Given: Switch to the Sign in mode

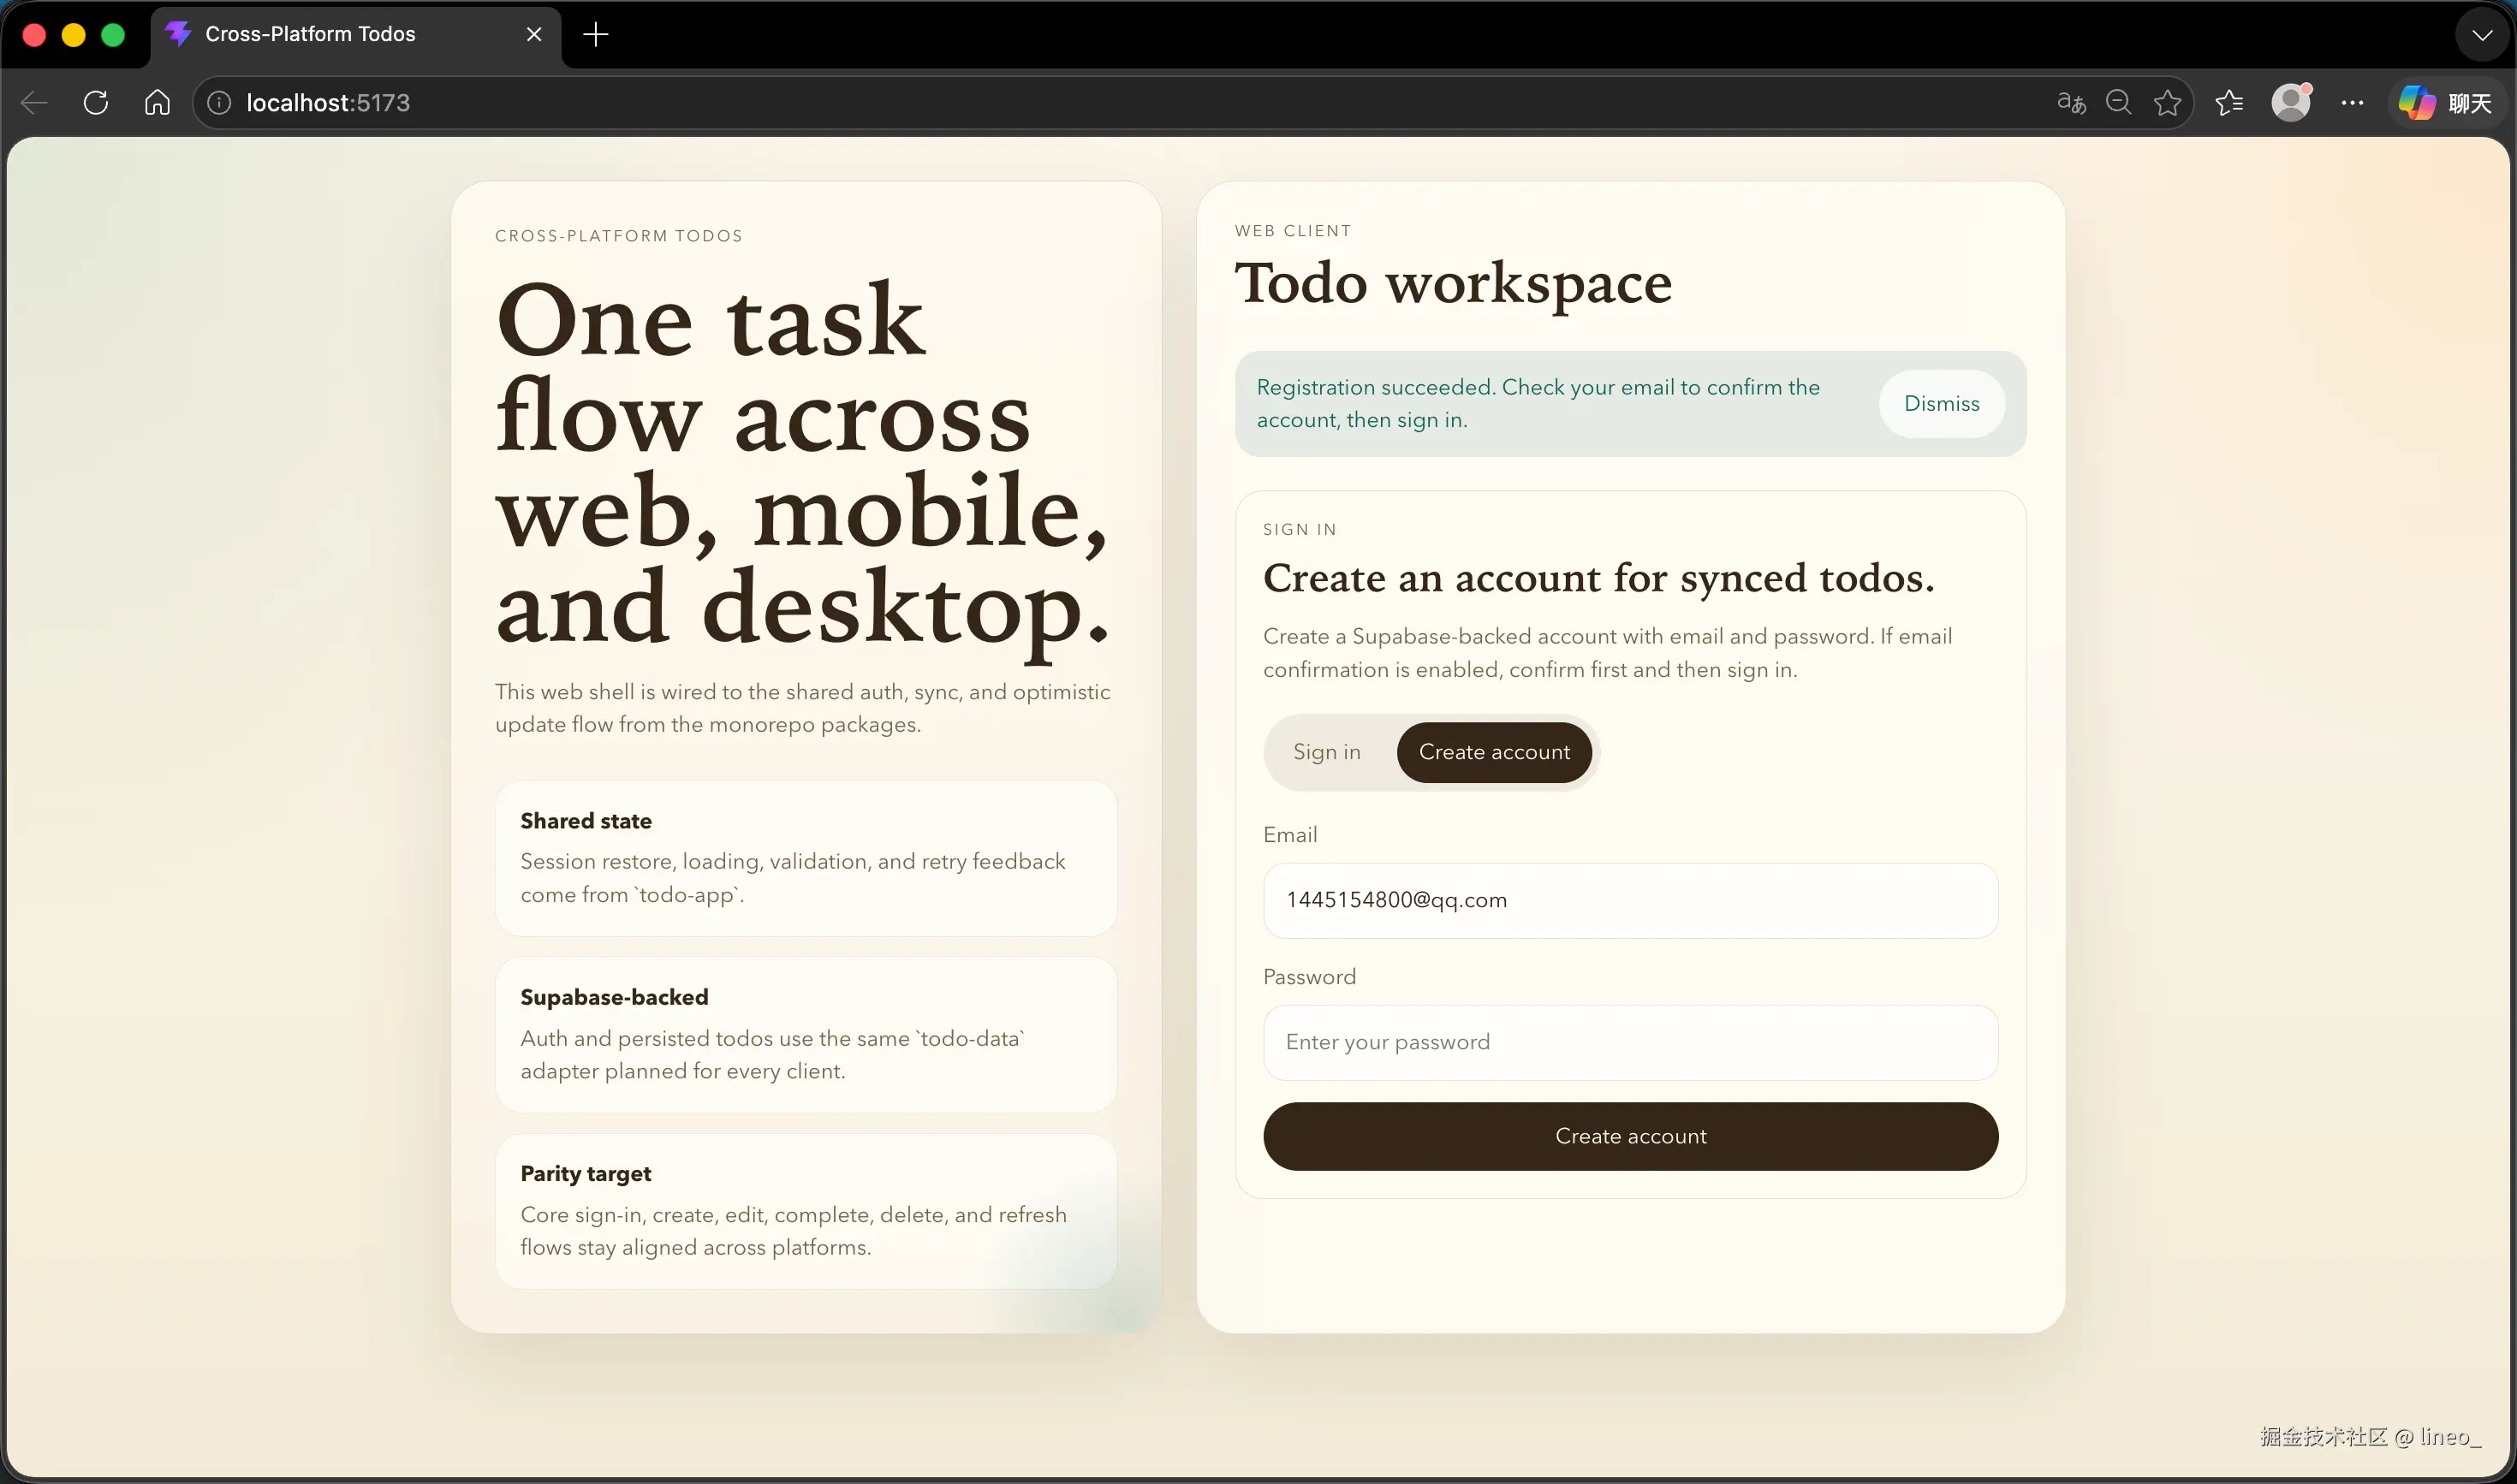Looking at the screenshot, I should pos(1326,752).
